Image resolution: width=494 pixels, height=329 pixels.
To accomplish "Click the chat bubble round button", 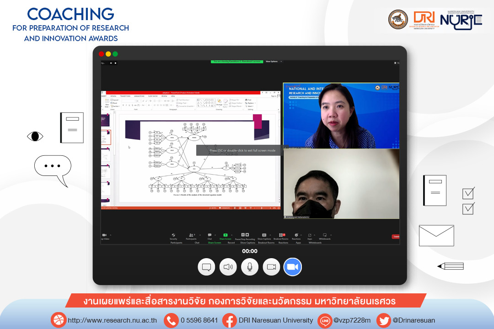I will point(206,267).
